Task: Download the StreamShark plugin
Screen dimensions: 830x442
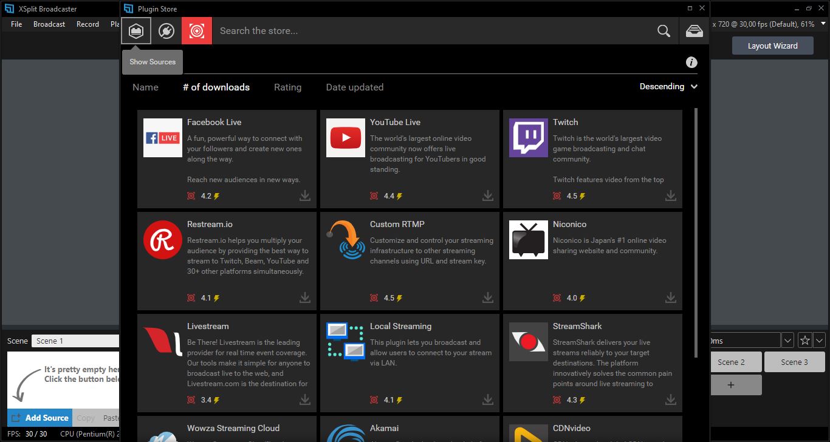Action: (671, 399)
